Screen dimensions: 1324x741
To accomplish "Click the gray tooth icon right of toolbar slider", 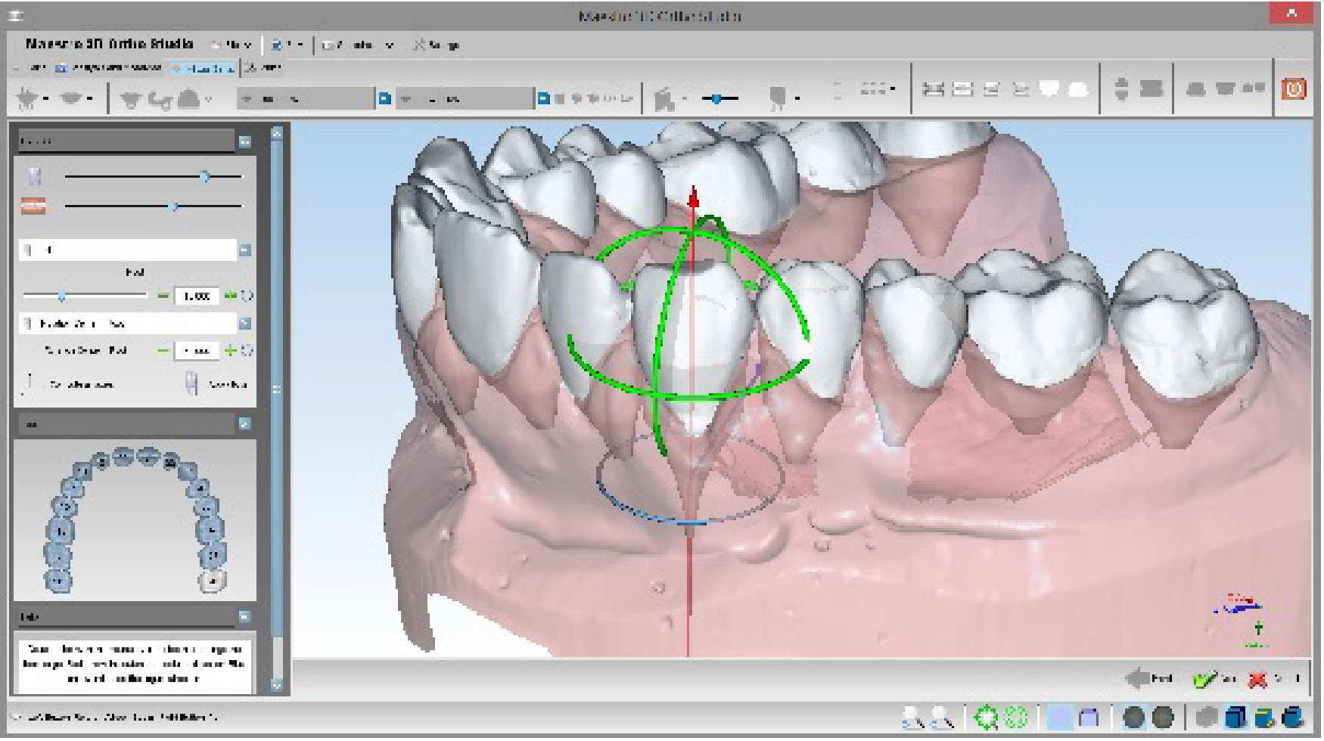I will 777,98.
